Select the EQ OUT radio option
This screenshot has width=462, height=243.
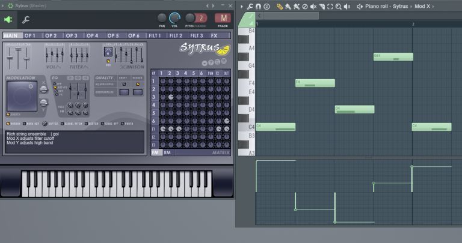[x=57, y=91]
